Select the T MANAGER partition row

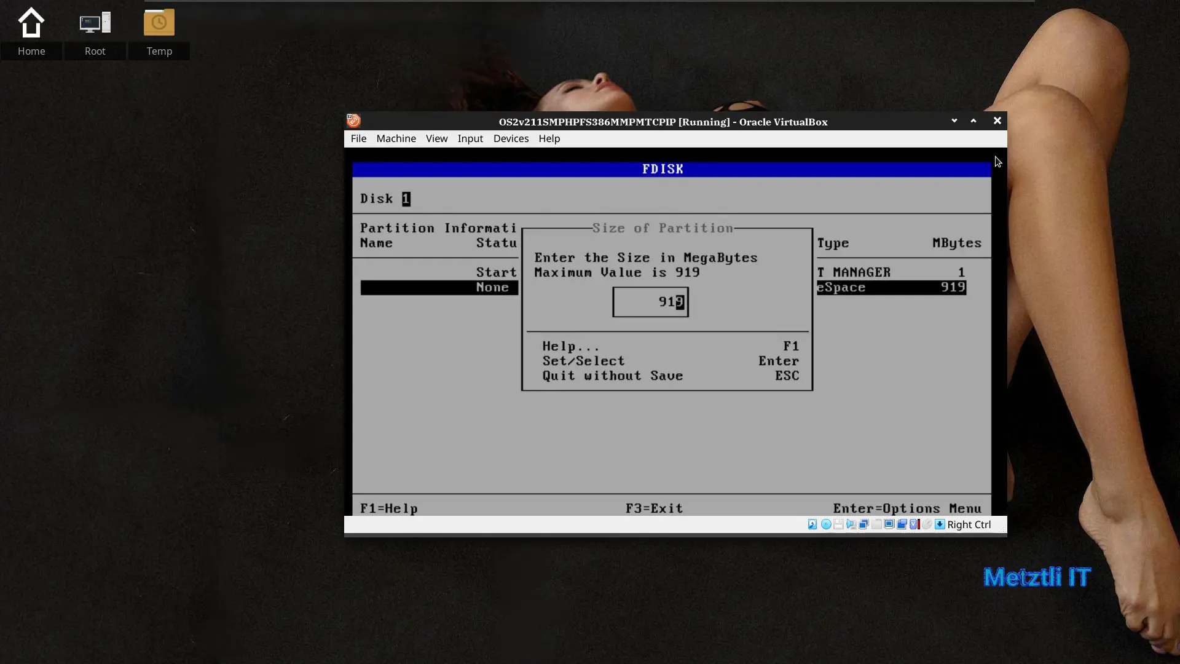[x=891, y=272]
